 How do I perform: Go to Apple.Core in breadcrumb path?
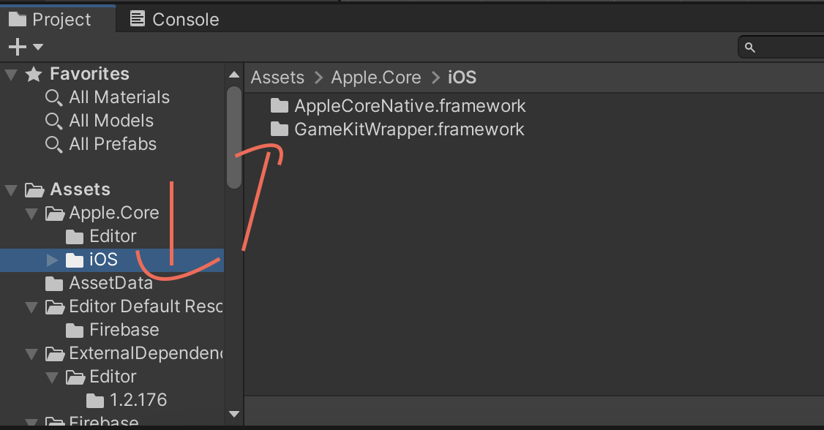pyautogui.click(x=375, y=78)
